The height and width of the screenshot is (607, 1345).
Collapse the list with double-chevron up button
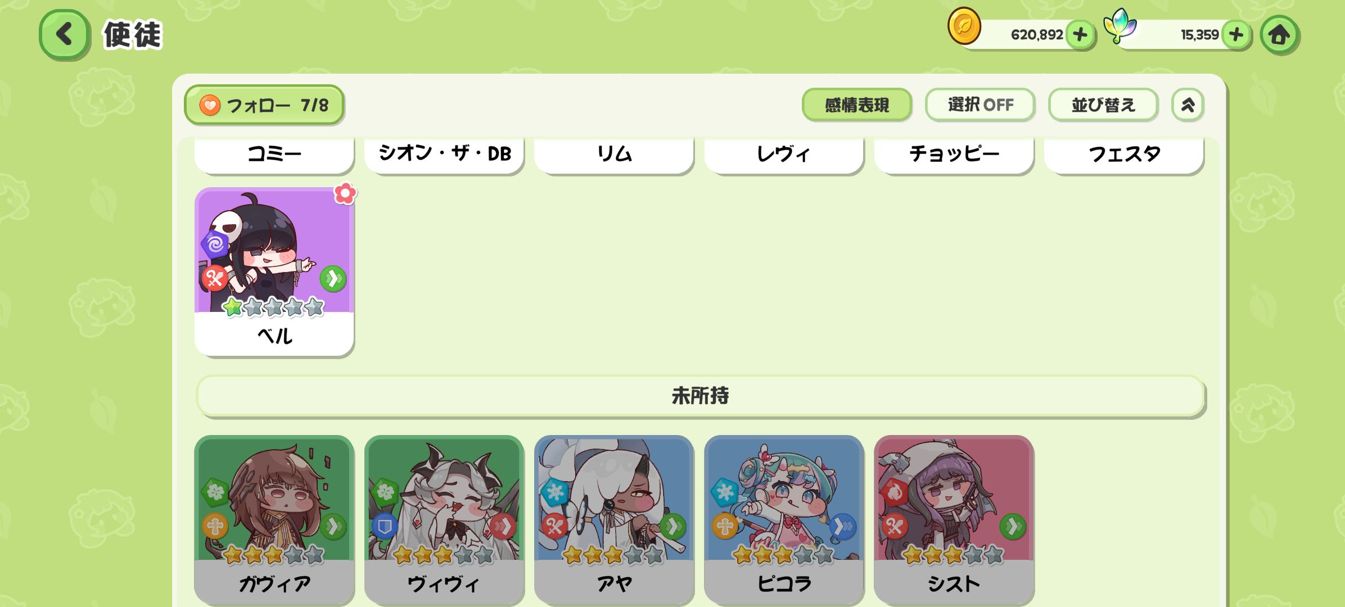point(1188,105)
